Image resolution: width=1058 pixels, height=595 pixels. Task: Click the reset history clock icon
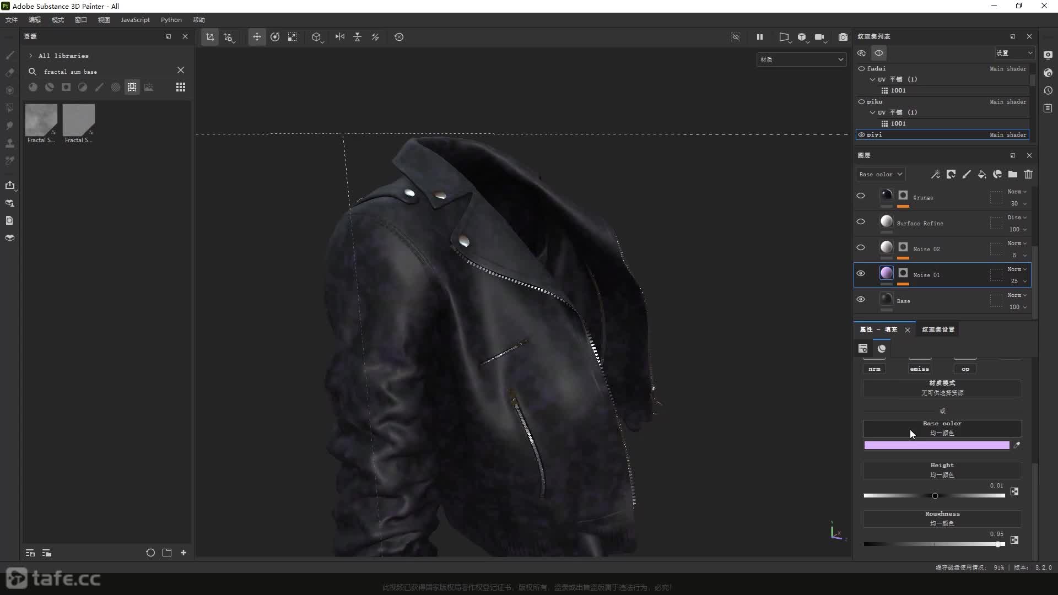(399, 37)
